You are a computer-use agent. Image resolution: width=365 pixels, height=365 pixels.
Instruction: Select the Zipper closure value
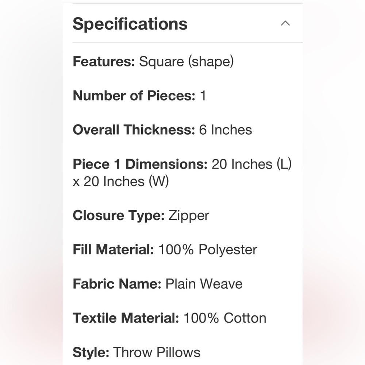tap(189, 215)
